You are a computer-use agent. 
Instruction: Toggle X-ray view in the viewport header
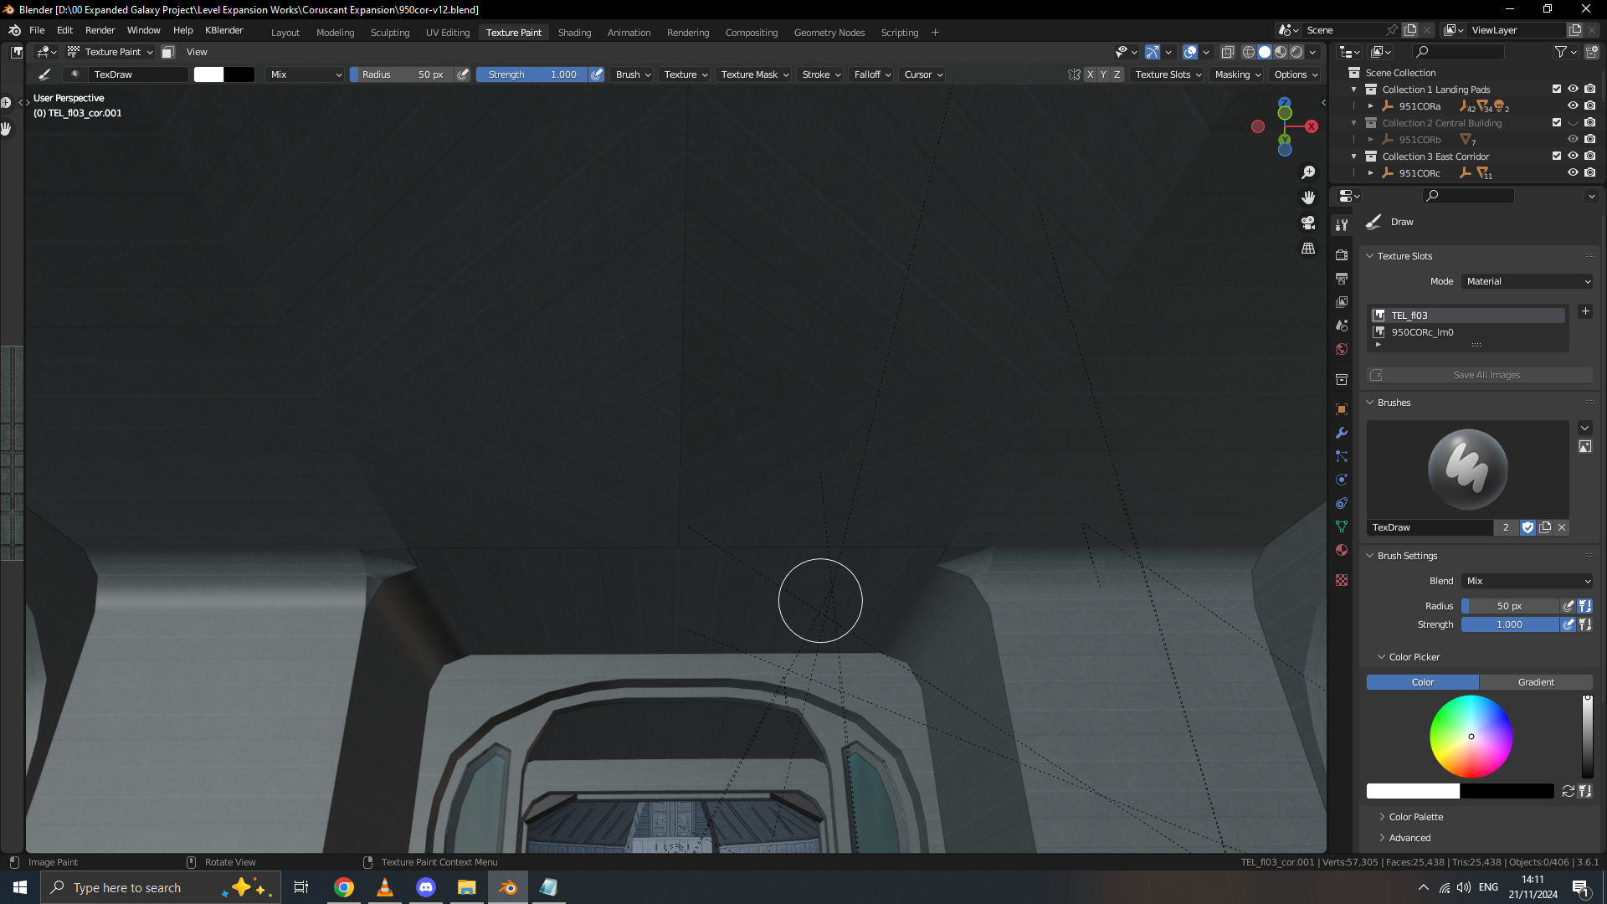click(1228, 52)
